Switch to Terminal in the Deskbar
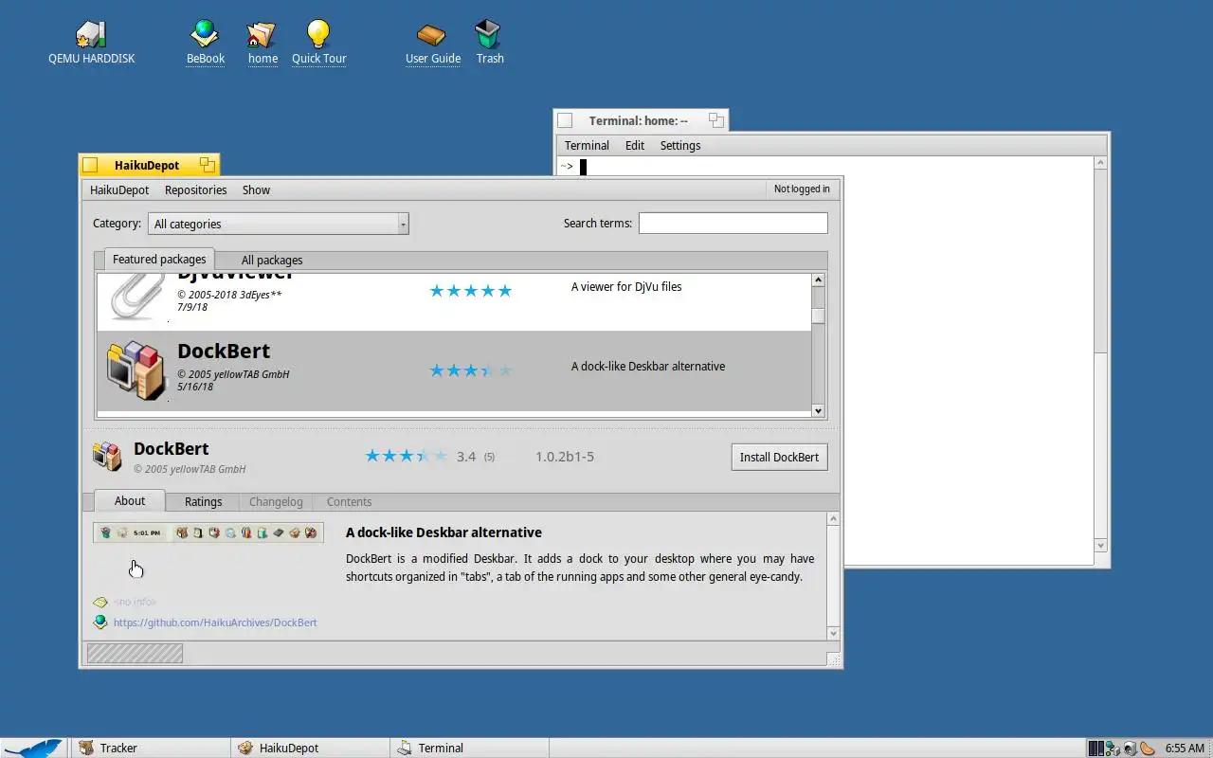1213x758 pixels. tap(469, 748)
